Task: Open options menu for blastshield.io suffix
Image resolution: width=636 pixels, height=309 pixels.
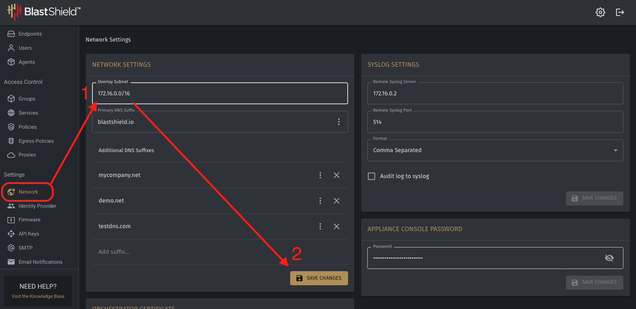Action: (x=339, y=122)
